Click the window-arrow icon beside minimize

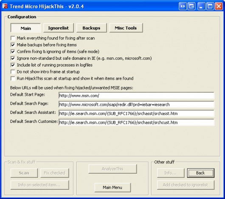pos(191,6)
